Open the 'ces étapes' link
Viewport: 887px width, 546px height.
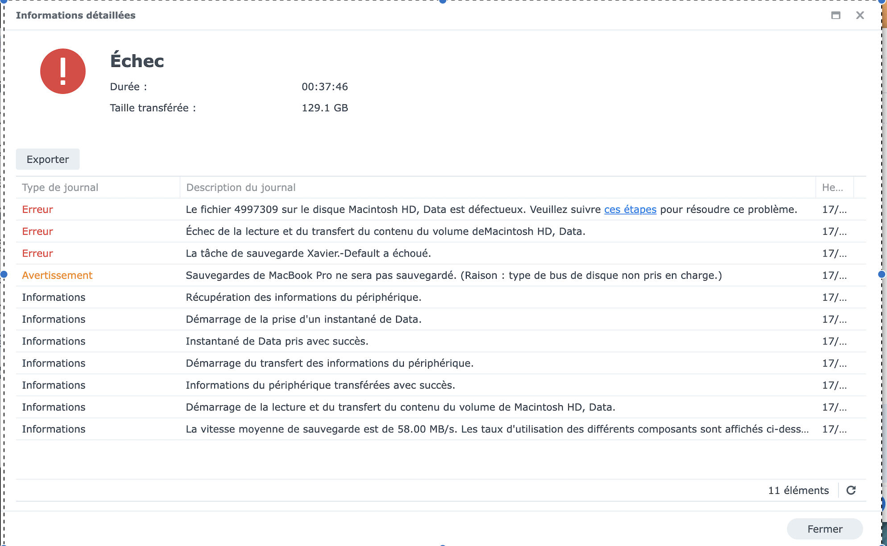pos(630,210)
